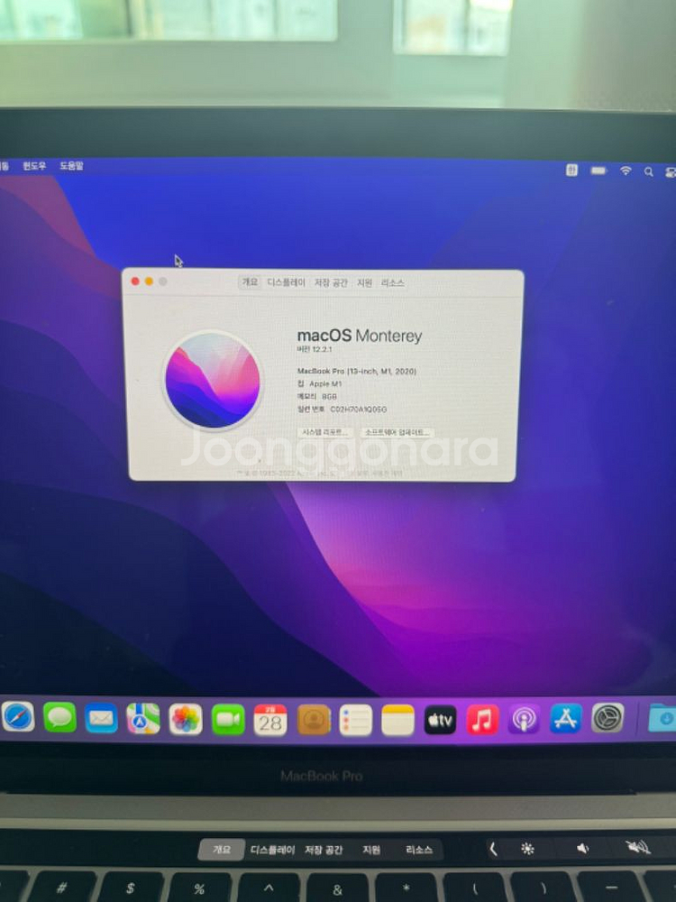Switch to the 지원 tab

coord(364,282)
